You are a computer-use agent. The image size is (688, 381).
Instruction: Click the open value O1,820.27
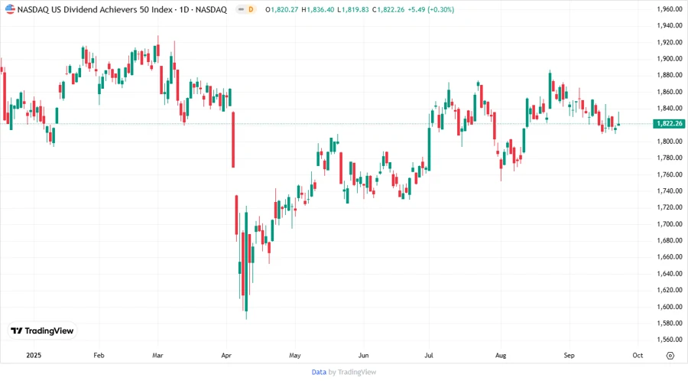point(281,9)
